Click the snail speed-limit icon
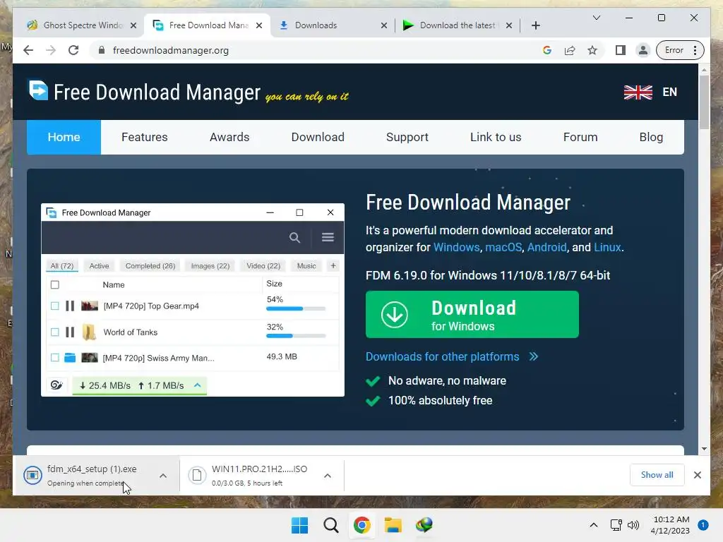Viewport: 723px width, 542px height. point(56,385)
